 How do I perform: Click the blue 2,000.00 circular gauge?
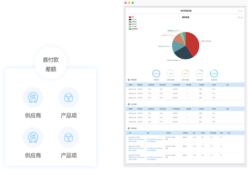(156, 74)
